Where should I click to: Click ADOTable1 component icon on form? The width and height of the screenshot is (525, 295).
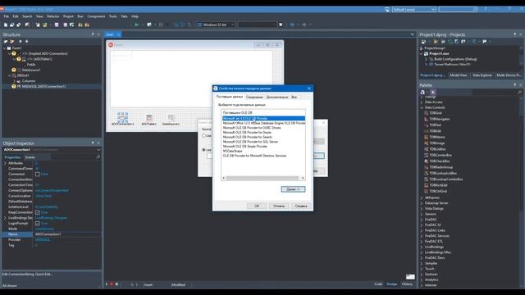pyautogui.click(x=149, y=117)
